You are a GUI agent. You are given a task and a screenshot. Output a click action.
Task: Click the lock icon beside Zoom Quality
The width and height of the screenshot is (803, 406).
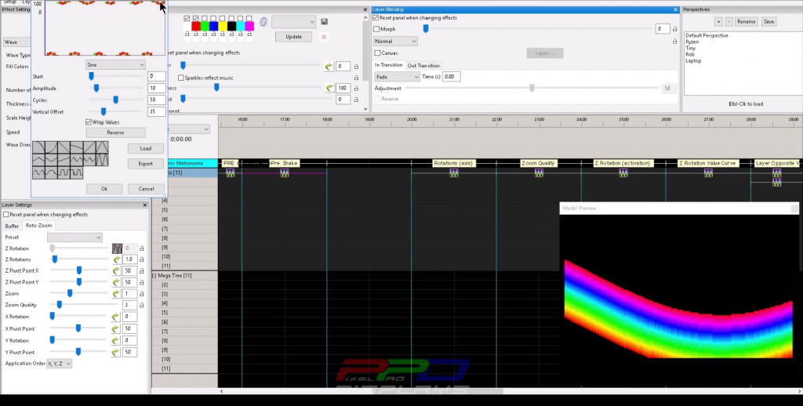(x=143, y=304)
